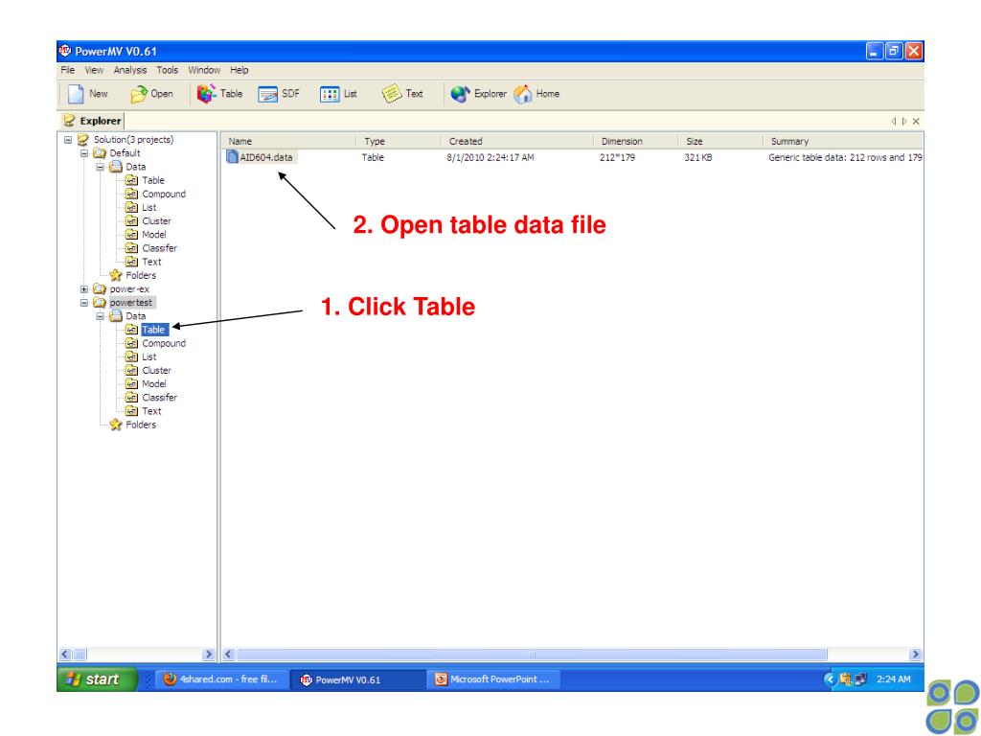Click the 212*179 dimension cell

pyautogui.click(x=617, y=158)
